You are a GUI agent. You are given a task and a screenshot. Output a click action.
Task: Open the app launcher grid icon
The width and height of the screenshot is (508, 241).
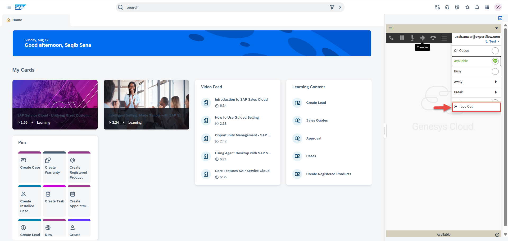pyautogui.click(x=487, y=7)
